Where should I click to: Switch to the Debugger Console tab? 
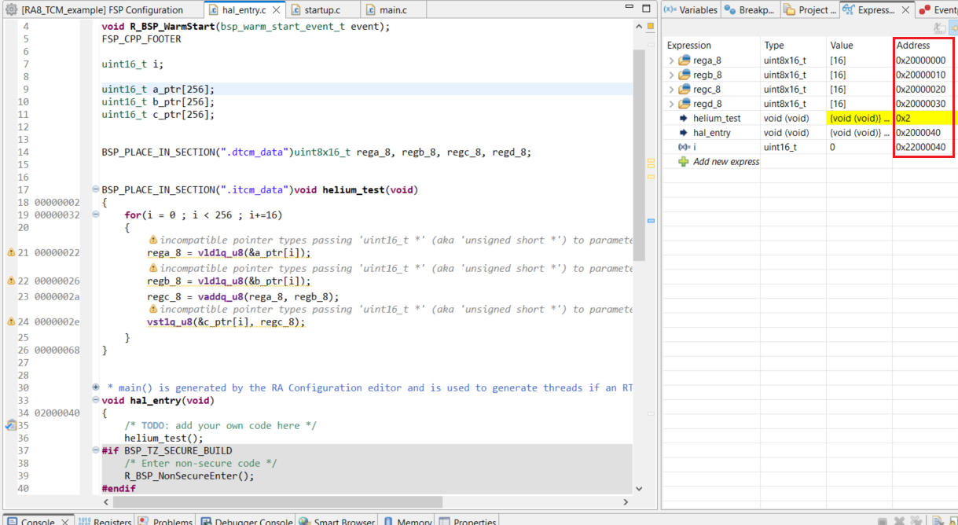tap(247, 520)
